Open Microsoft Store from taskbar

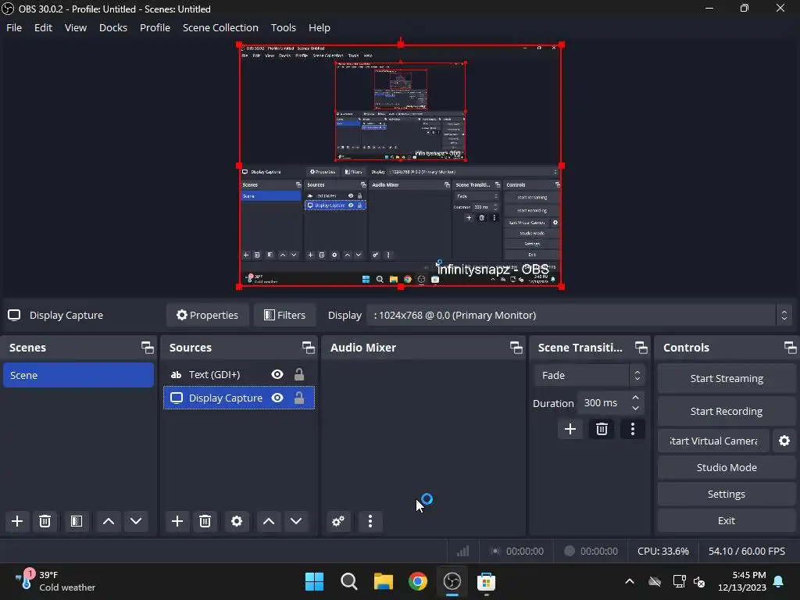486,581
